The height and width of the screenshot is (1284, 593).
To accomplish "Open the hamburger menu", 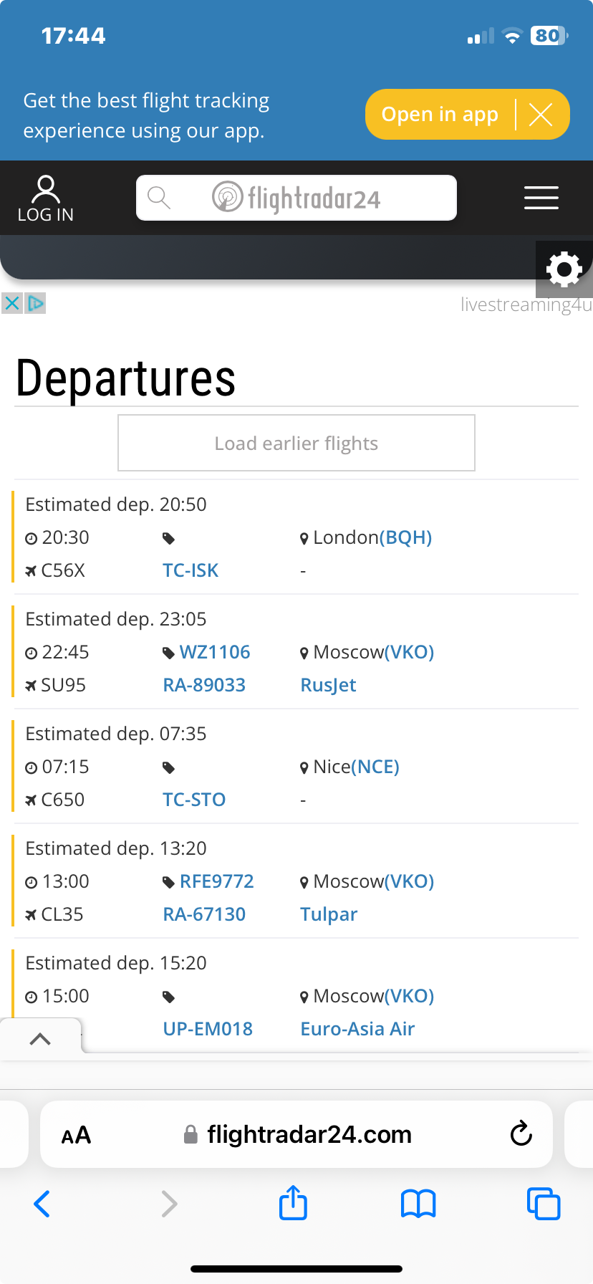I will 541,198.
